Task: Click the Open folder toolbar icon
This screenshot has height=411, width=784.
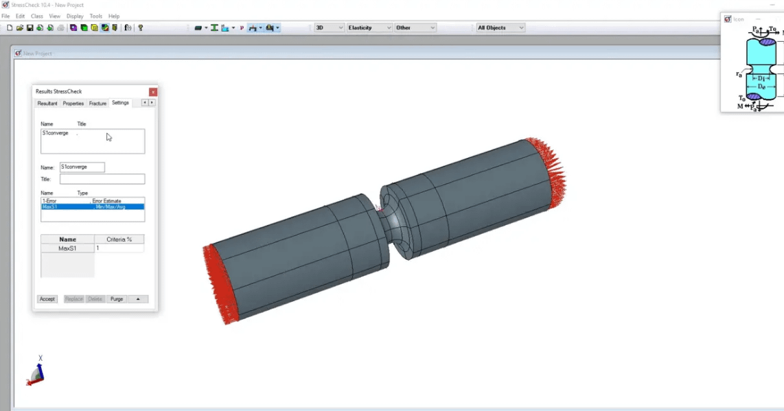Action: 20,28
